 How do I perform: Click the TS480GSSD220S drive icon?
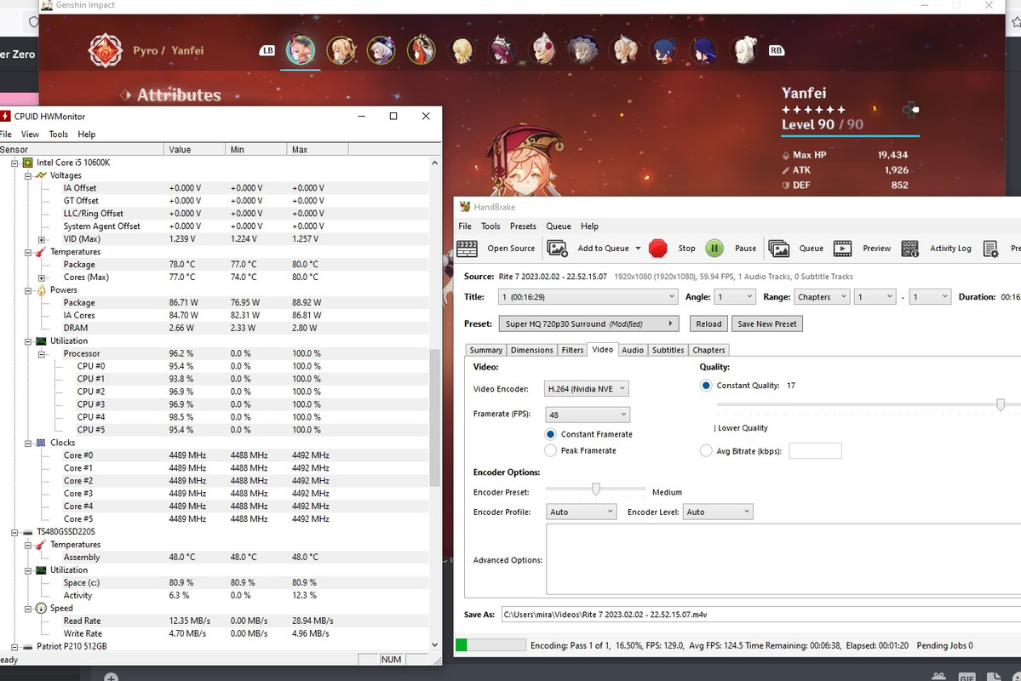[28, 532]
